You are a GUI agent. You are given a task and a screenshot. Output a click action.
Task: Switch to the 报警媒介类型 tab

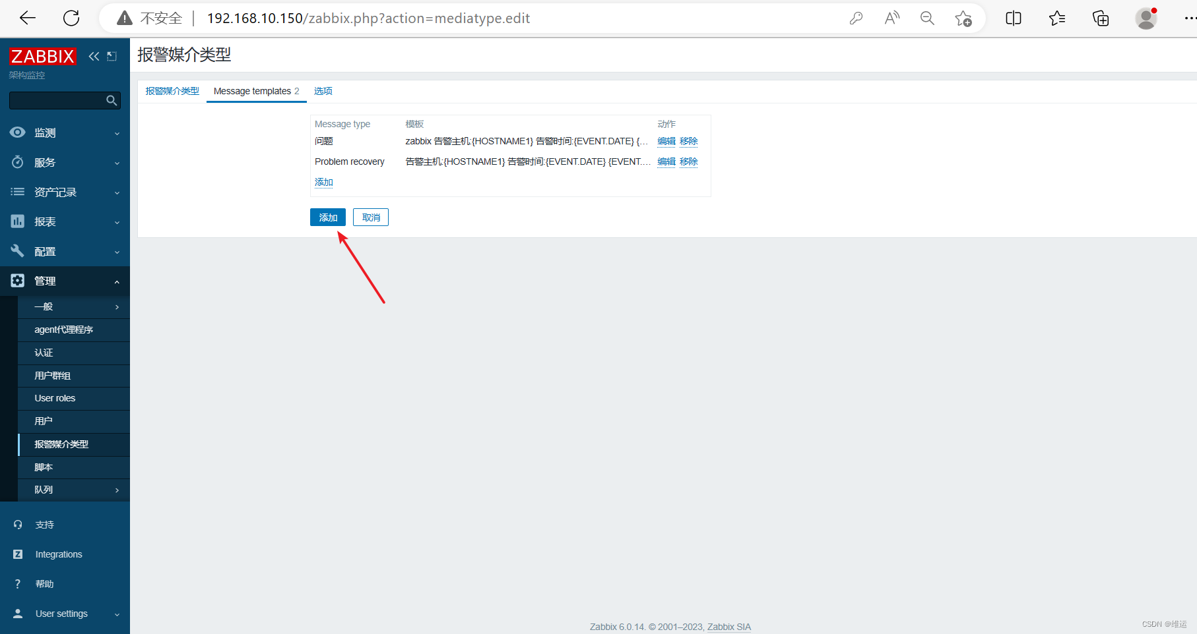pyautogui.click(x=172, y=91)
